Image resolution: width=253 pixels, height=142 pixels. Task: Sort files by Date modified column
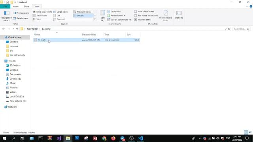click(x=92, y=34)
